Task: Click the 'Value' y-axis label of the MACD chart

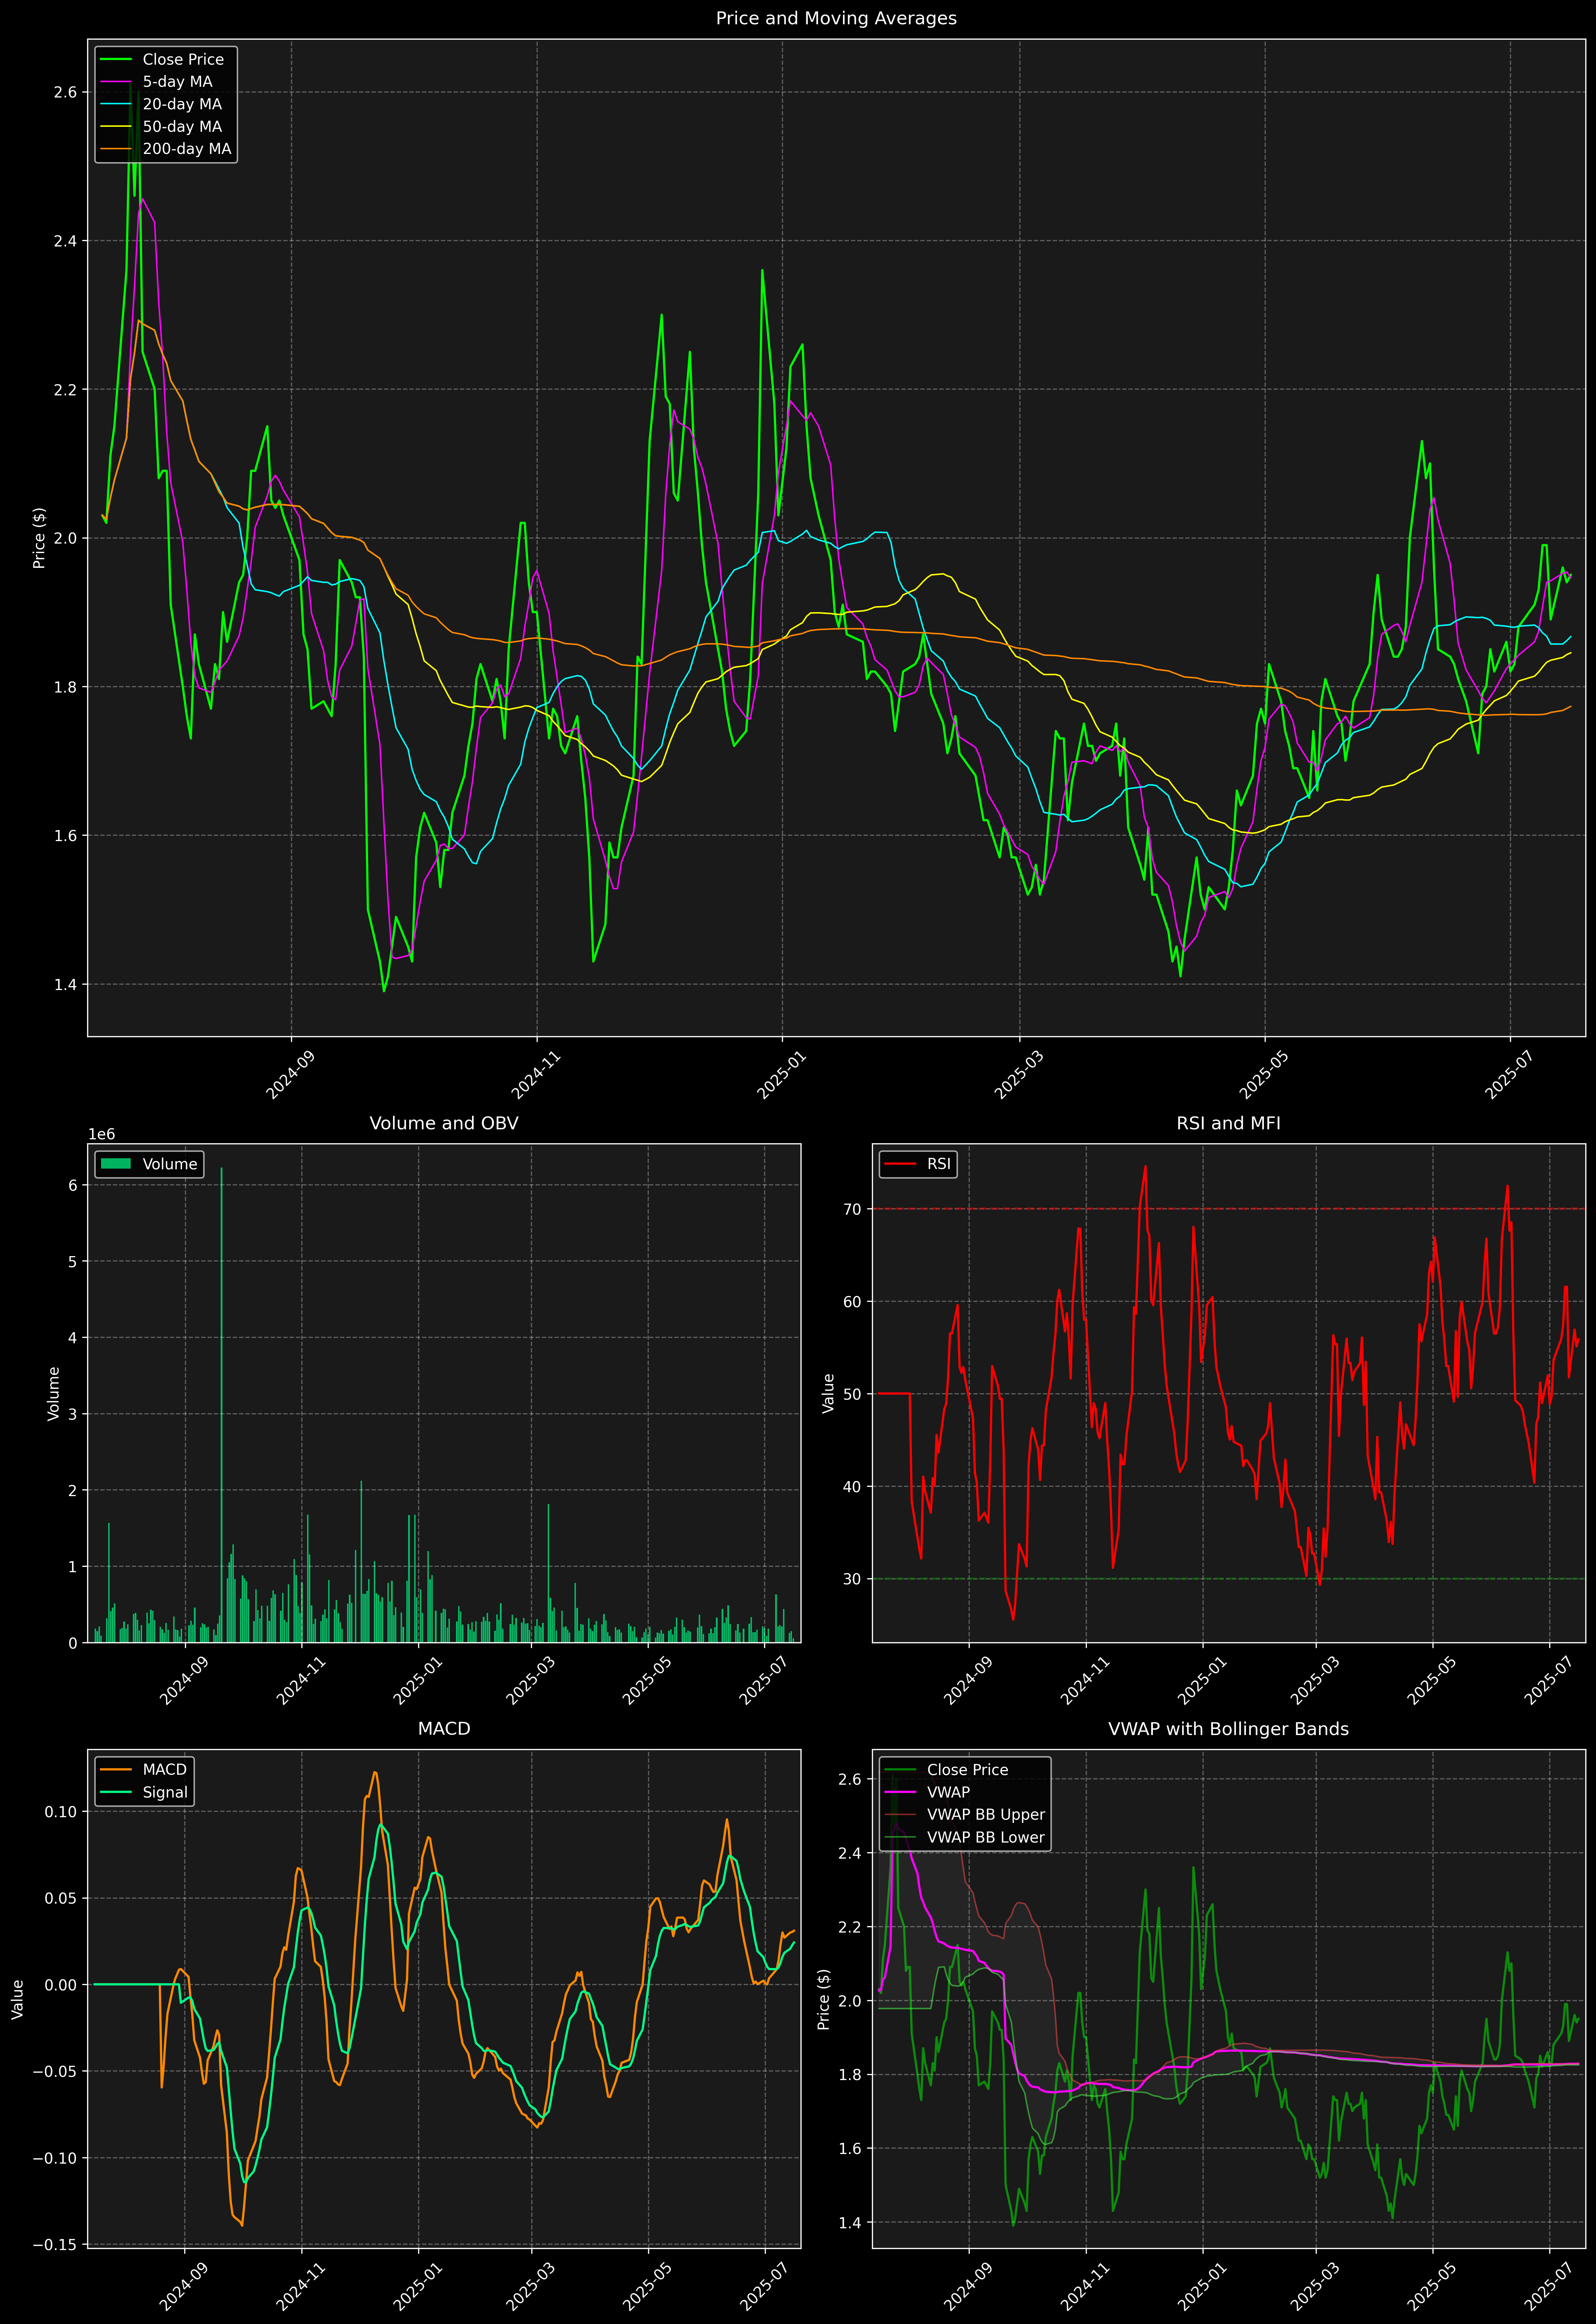Action: [x=18, y=1999]
